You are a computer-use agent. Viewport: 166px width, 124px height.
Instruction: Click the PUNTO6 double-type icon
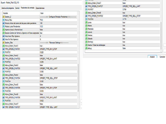(x=3, y=101)
